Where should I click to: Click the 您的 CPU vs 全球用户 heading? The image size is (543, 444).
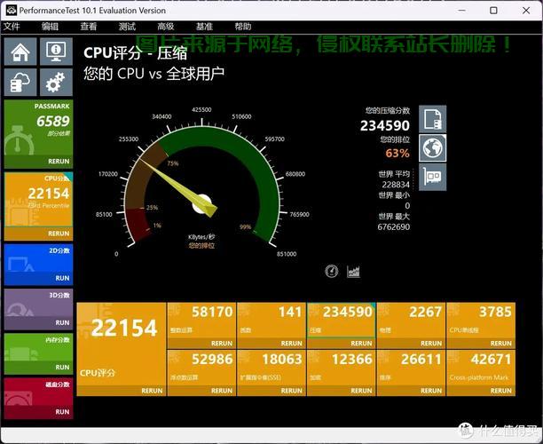tap(153, 74)
